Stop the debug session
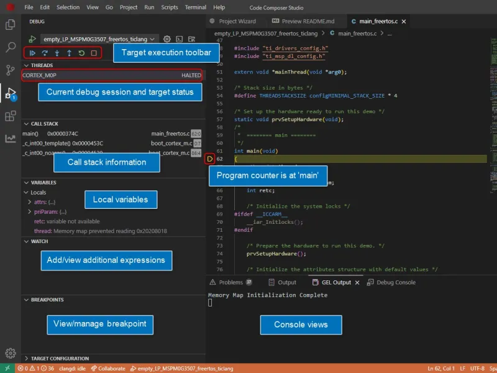Screen dimensions: 497x373 (94, 53)
